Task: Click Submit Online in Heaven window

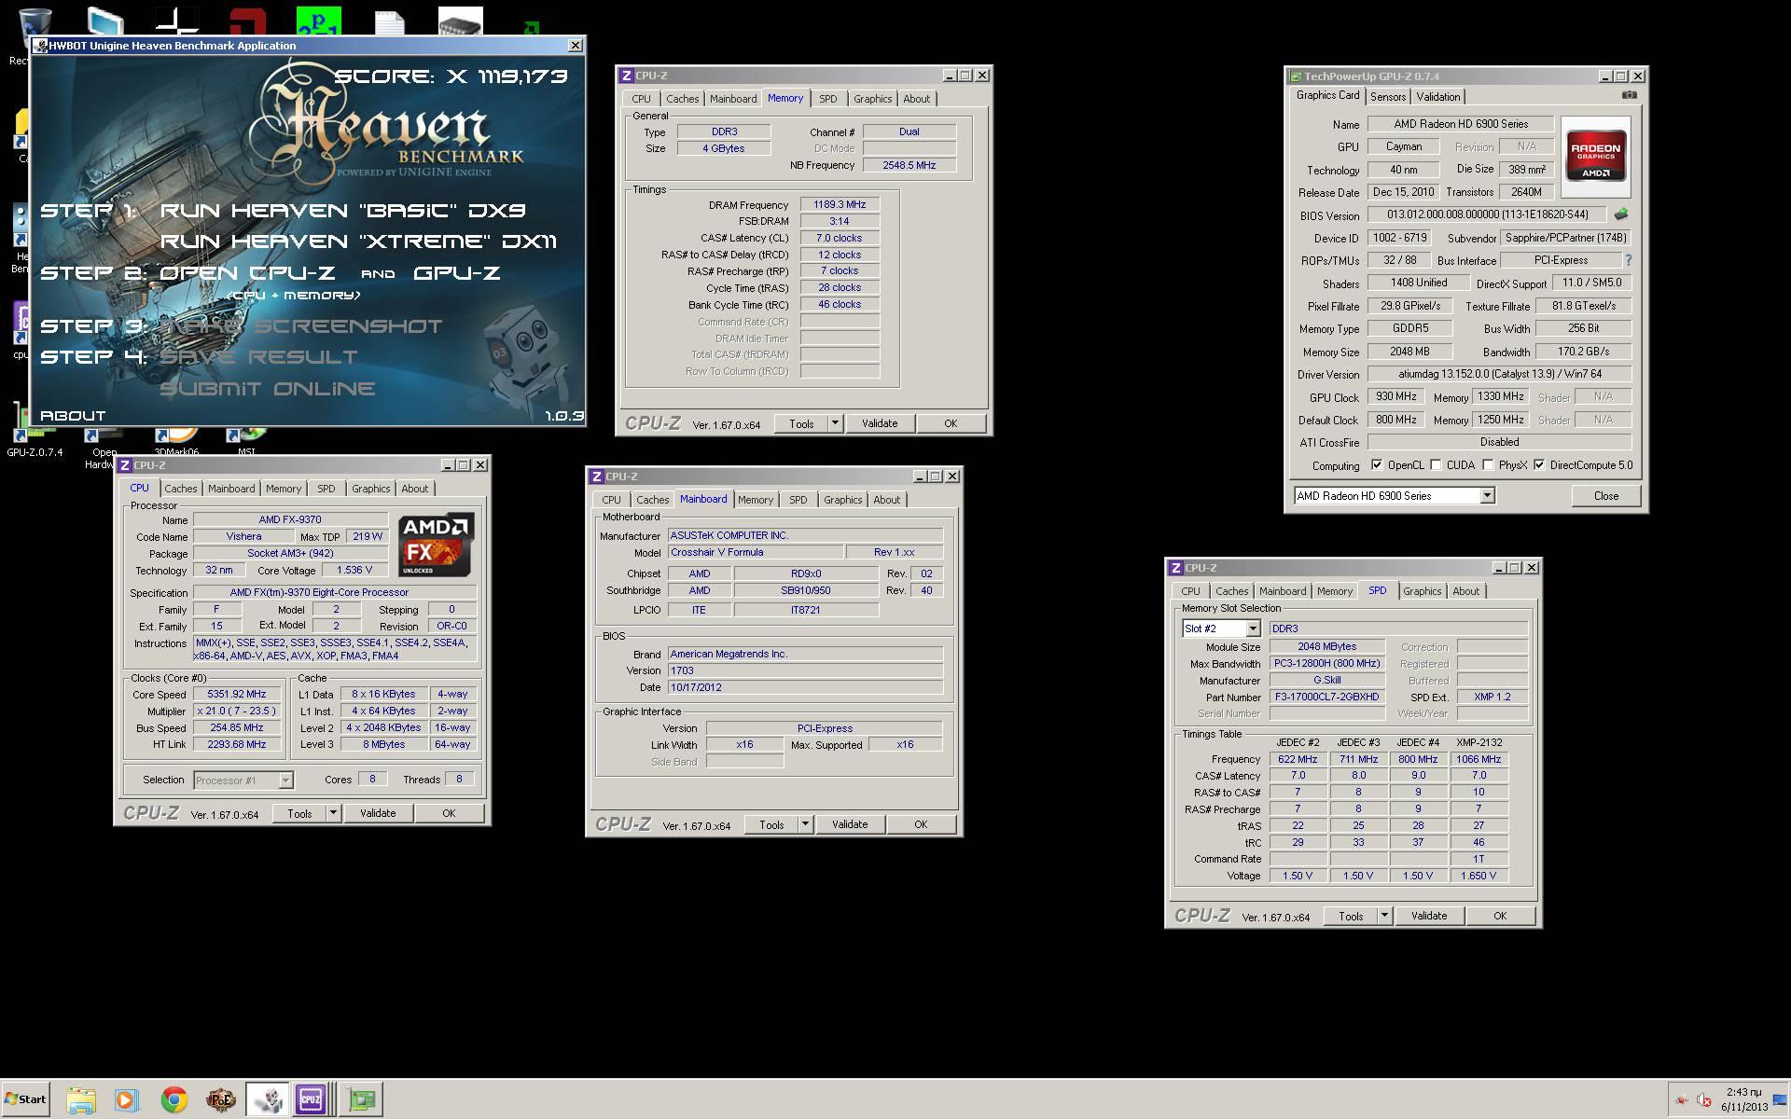Action: (267, 389)
